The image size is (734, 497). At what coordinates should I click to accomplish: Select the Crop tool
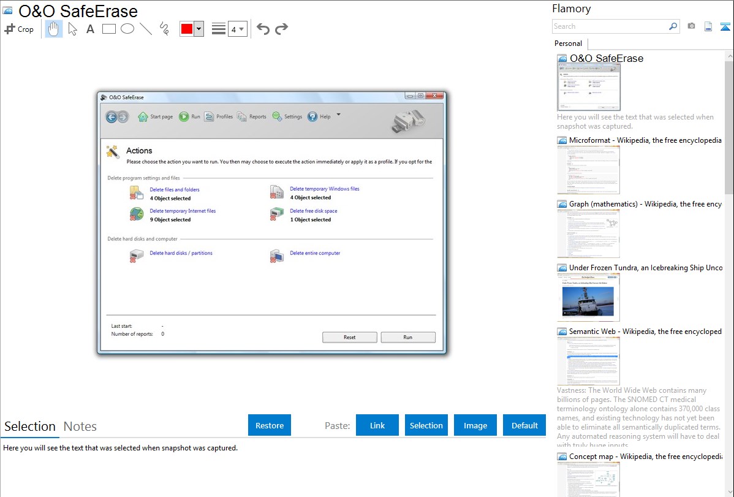tap(19, 29)
